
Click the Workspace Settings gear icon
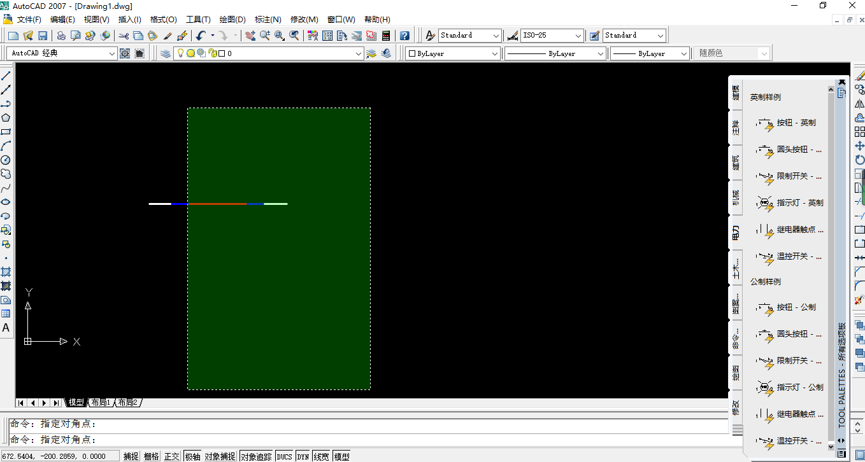pos(125,53)
